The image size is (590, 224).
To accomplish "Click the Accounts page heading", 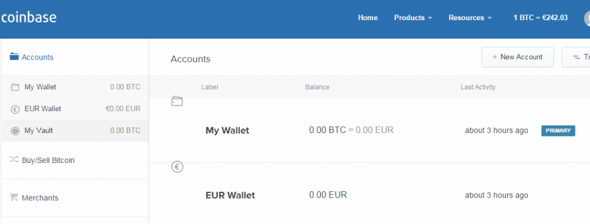I will click(190, 59).
